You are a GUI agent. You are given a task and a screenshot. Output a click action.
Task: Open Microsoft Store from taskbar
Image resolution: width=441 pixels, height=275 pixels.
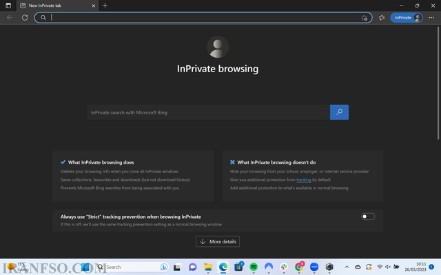pyautogui.click(x=238, y=267)
